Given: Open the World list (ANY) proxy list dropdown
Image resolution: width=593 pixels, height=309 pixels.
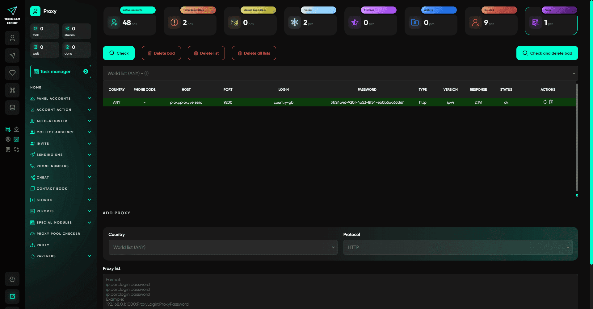Looking at the screenshot, I should coord(340,73).
